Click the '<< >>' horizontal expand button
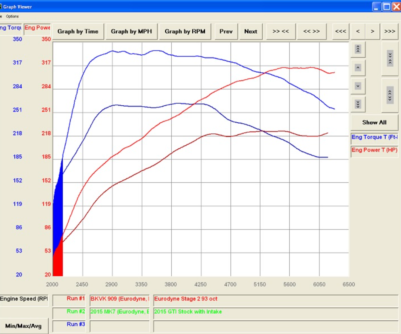The image size is (401, 334). (x=311, y=31)
